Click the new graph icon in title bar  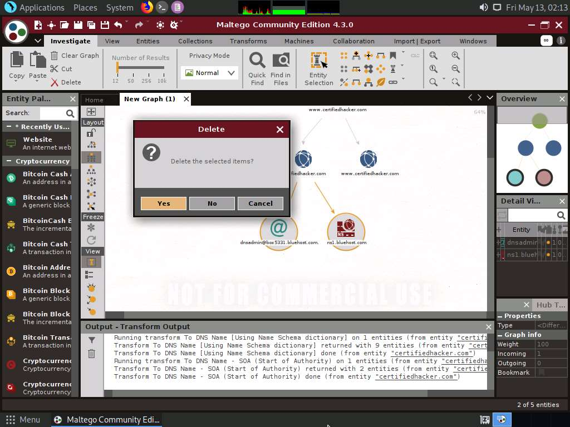38,24
